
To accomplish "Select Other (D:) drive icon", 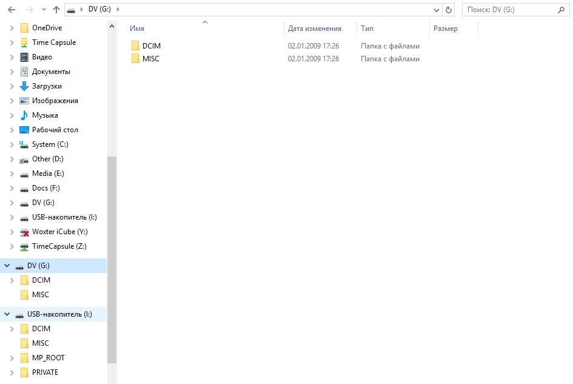I will (x=24, y=160).
